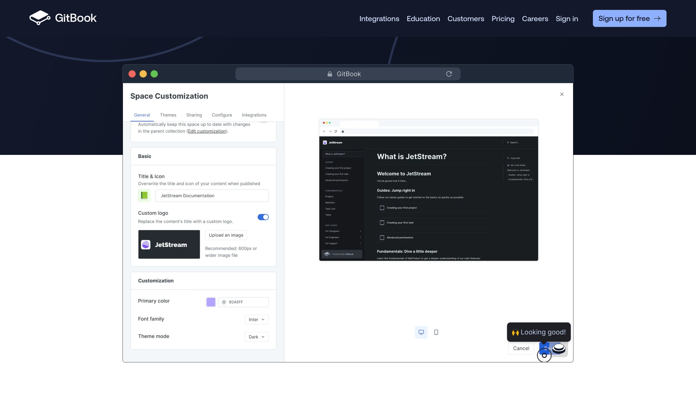Click the page icon beside Creating your first task

[x=382, y=222]
